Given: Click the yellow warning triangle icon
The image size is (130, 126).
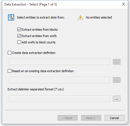Looking at the screenshot, I should [80, 17].
